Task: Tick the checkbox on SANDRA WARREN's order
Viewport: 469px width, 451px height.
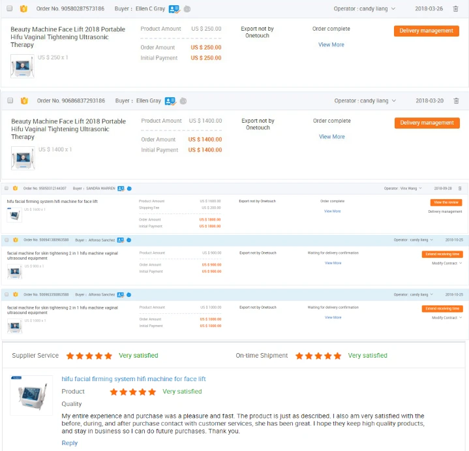Action: click(x=7, y=188)
